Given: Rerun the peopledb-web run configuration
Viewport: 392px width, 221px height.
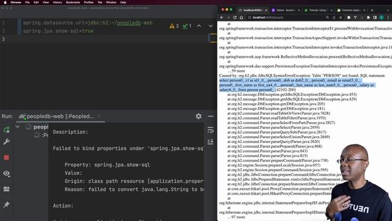Looking at the screenshot, I should tap(7, 130).
